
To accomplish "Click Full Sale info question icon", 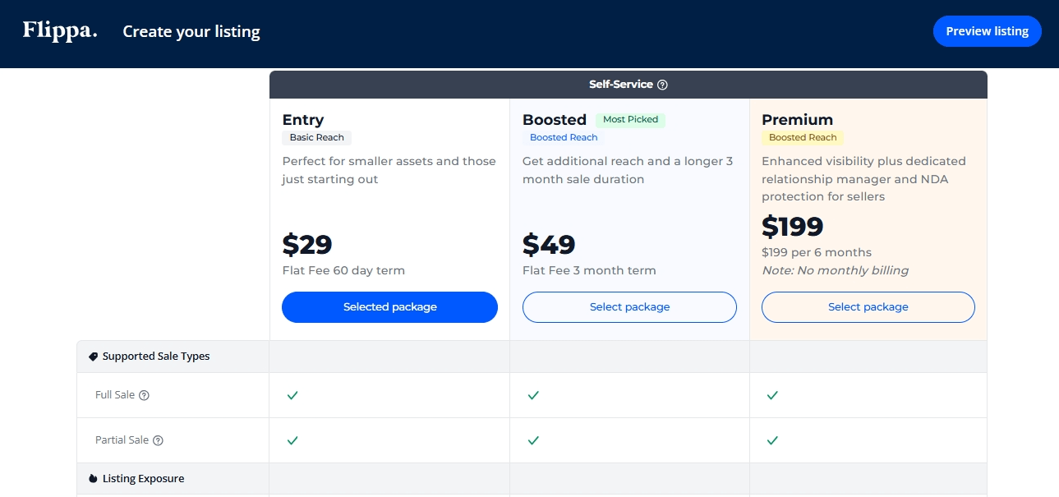I will [144, 395].
